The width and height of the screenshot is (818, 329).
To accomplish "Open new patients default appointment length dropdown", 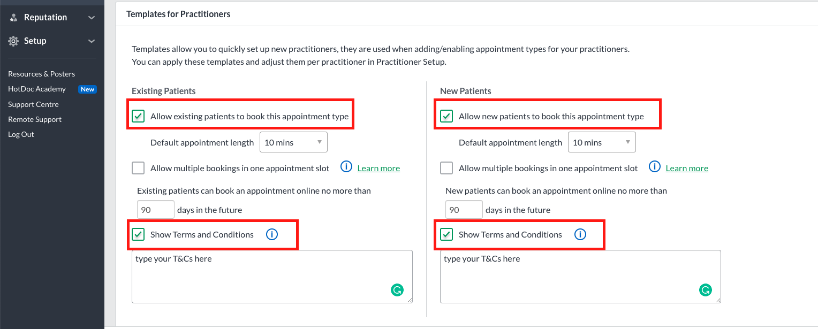I will (x=602, y=142).
